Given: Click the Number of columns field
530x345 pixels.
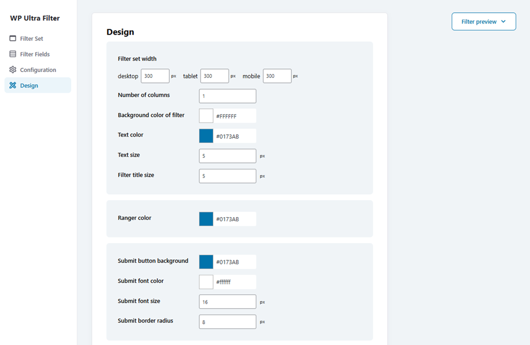Looking at the screenshot, I should pos(228,96).
